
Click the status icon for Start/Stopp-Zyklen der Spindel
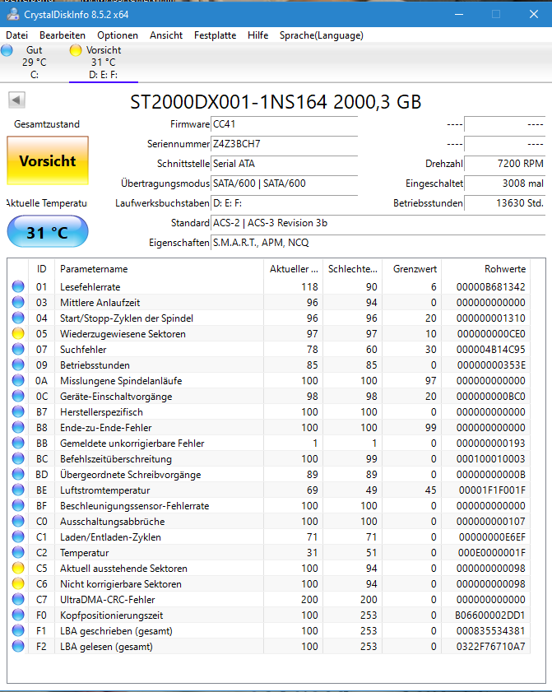coord(18,318)
